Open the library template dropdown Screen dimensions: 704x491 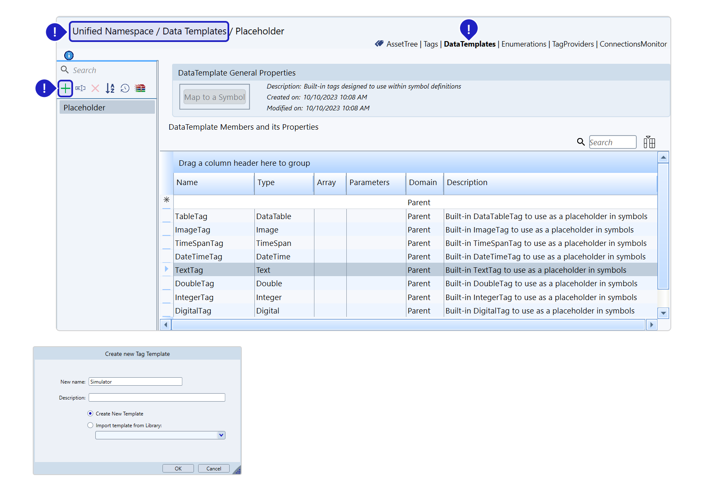click(221, 435)
